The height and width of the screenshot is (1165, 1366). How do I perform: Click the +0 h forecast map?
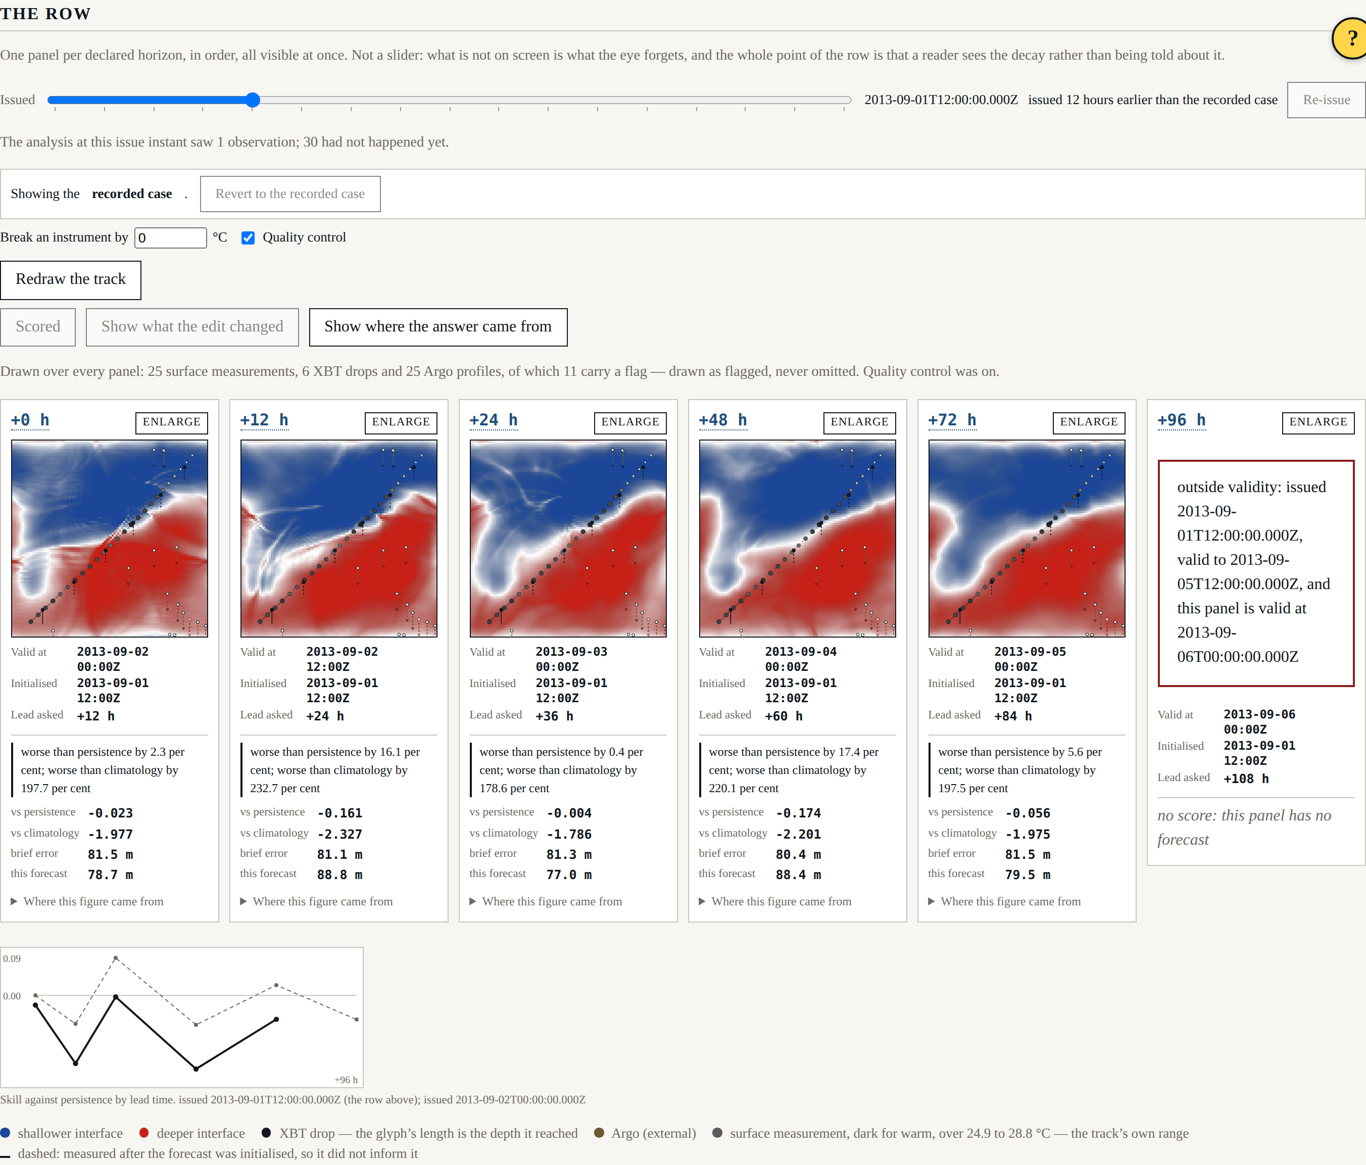coord(110,539)
